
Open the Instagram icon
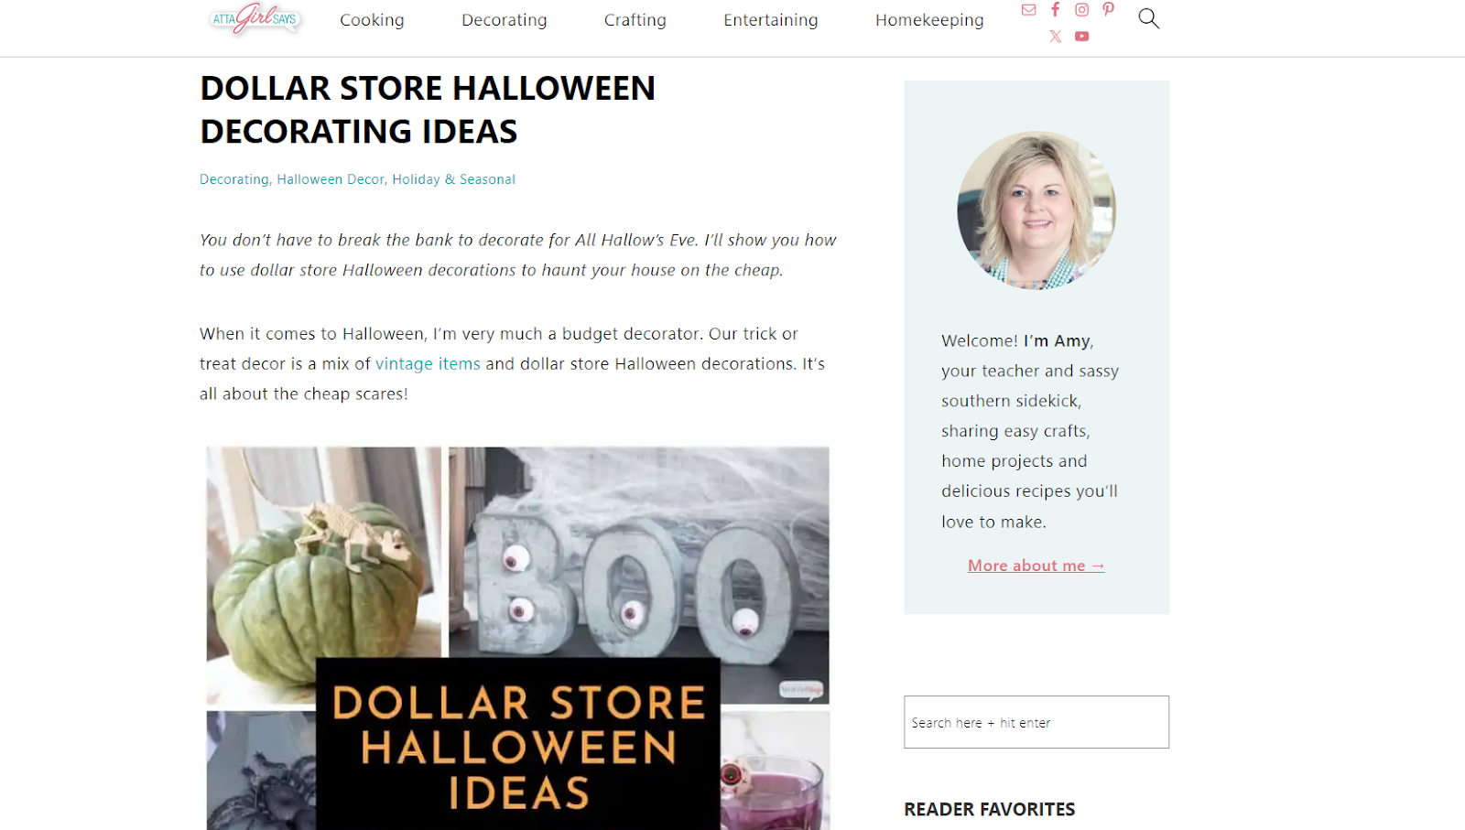tap(1081, 9)
